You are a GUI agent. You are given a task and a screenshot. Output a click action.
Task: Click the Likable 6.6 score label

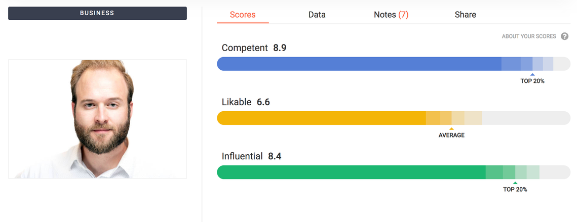point(246,102)
